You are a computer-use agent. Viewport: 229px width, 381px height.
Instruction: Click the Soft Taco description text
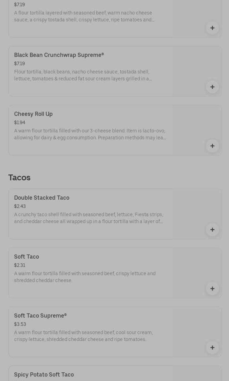point(84,277)
